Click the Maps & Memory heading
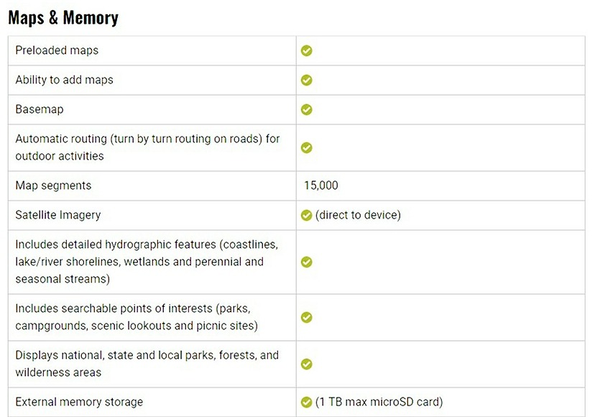The height and width of the screenshot is (417, 595). click(63, 17)
